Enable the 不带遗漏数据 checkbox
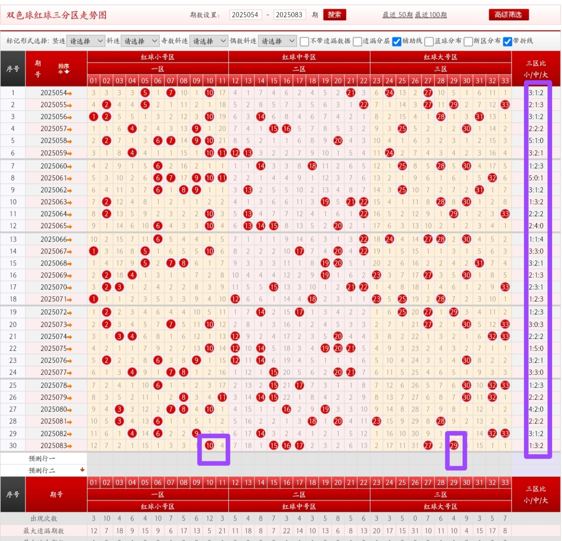This screenshot has height=541, width=562. 304,41
